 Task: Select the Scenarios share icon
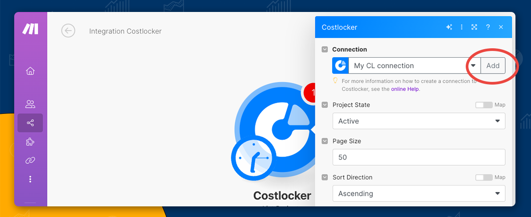[30, 123]
